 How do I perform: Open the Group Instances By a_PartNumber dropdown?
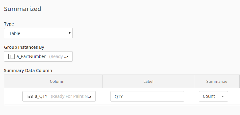pyautogui.click(x=38, y=56)
